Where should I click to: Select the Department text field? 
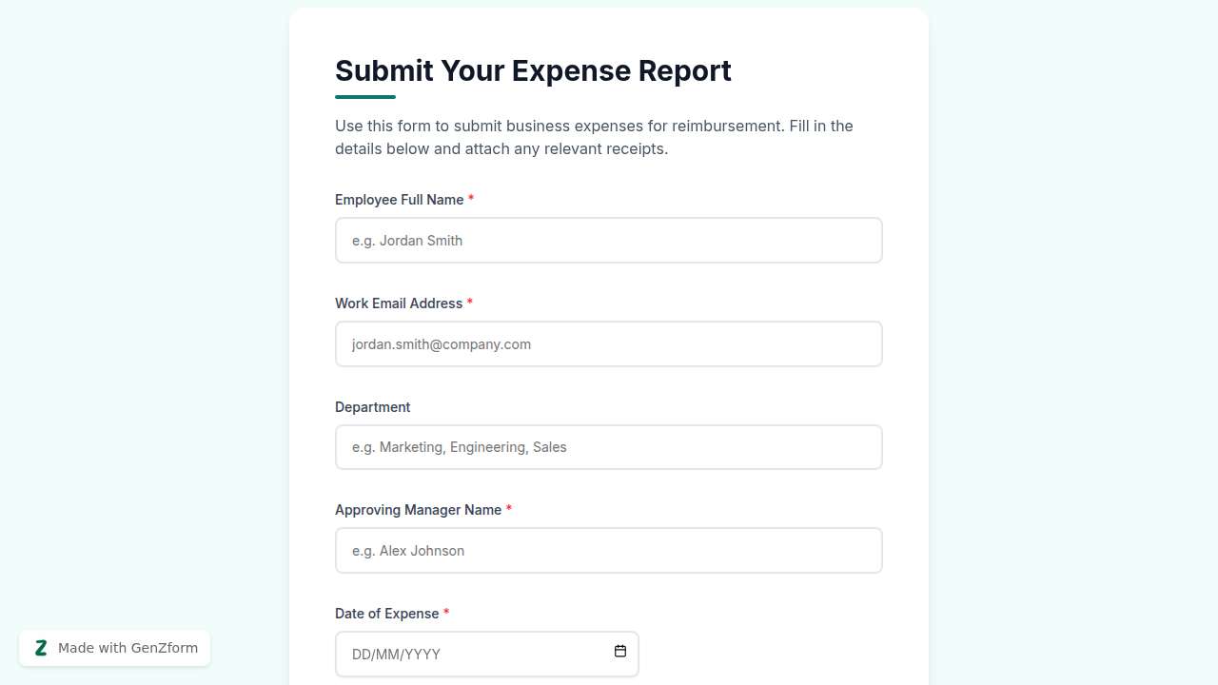point(608,447)
